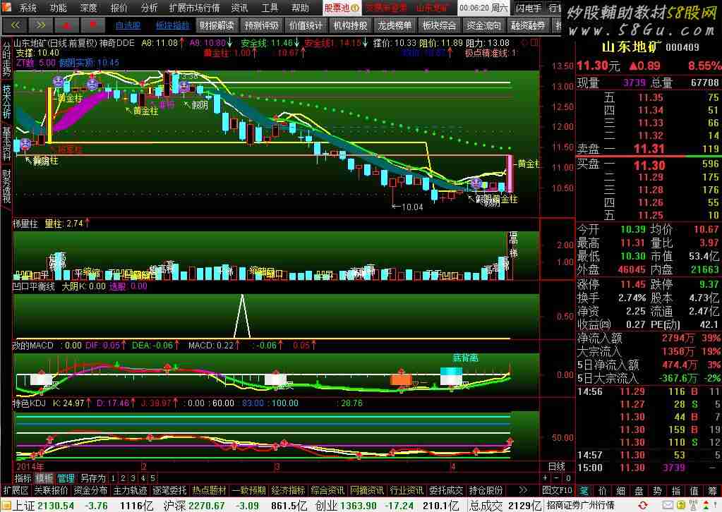This screenshot has width=722, height=512.
Task: Select template slot 1 after 另存为
Action: click(113, 478)
